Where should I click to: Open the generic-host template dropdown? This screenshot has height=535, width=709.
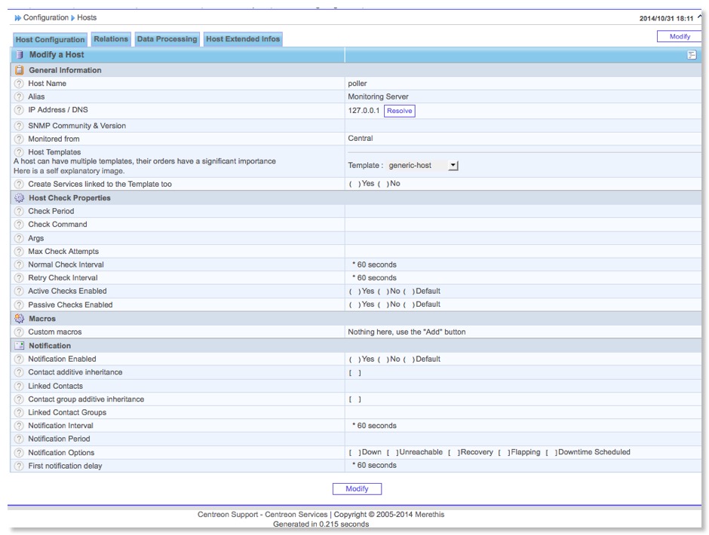tap(453, 166)
